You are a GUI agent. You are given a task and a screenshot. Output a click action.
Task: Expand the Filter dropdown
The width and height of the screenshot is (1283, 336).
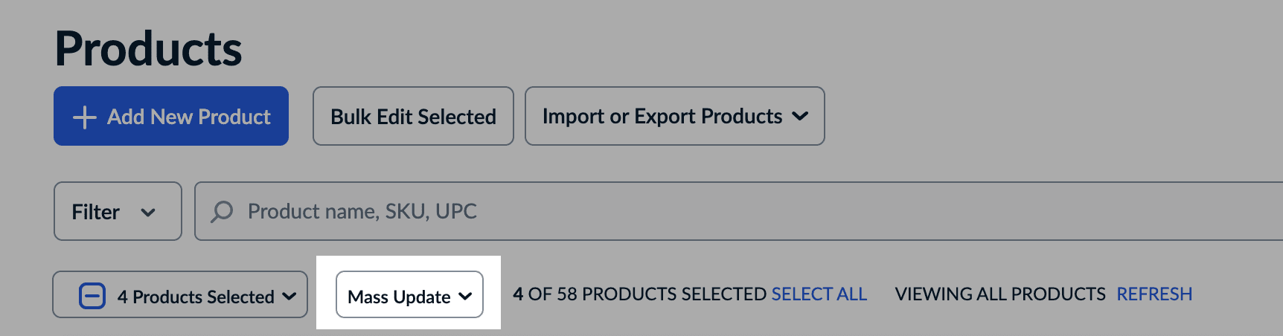coord(117,212)
